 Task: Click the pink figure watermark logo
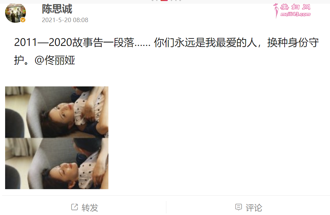click(276, 11)
